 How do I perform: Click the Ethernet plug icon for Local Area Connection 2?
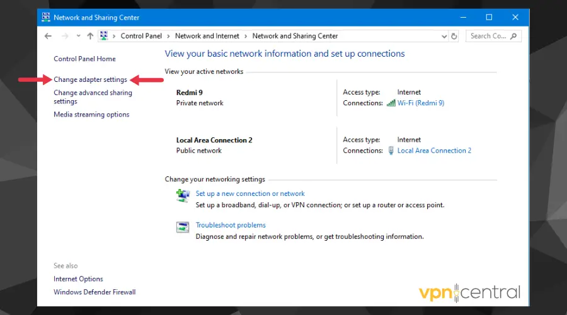click(x=391, y=151)
